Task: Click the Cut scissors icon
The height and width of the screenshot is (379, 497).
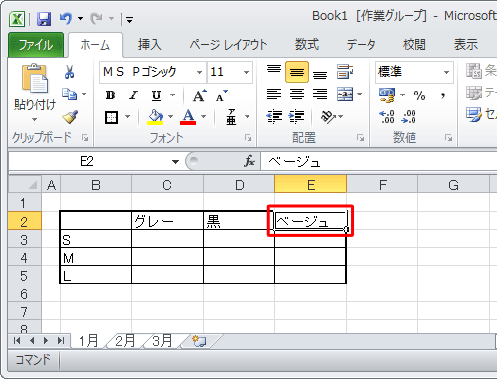Action: (69, 72)
